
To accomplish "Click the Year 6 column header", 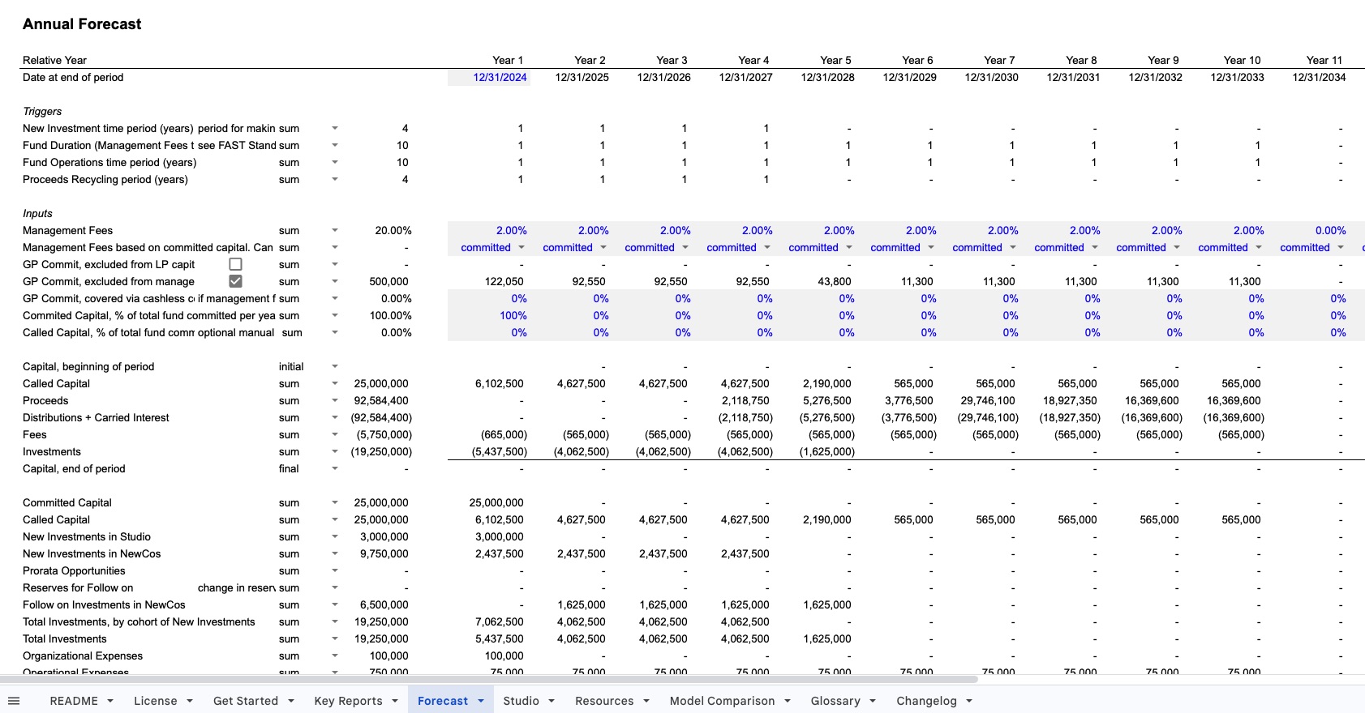I will 917,60.
